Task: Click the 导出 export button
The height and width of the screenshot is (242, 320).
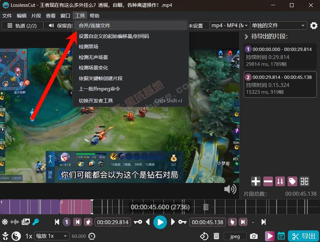Action: [x=303, y=236]
